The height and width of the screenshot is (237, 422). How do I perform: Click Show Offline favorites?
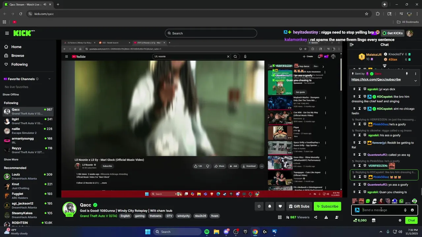(x=11, y=94)
